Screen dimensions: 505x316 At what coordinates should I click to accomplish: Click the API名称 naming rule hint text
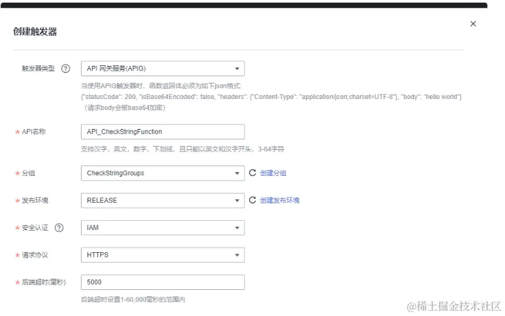(182, 149)
